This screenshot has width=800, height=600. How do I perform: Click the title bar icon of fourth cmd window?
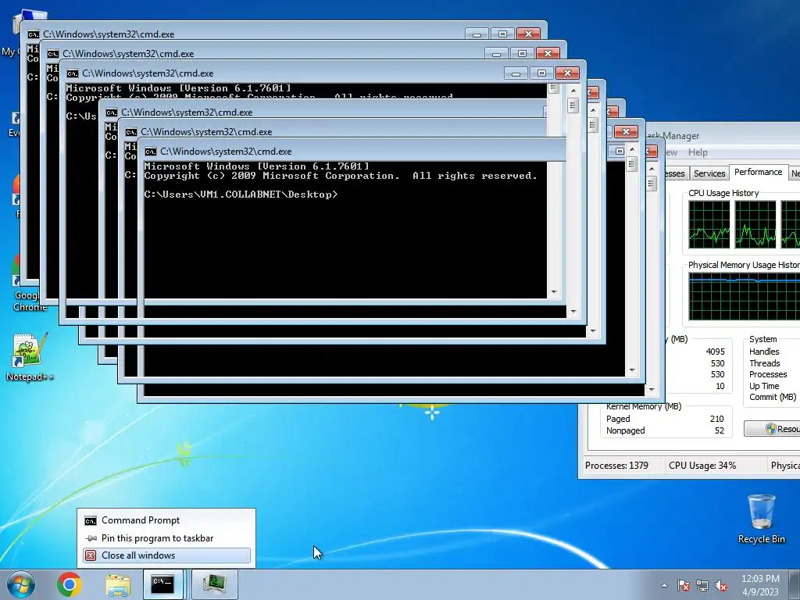click(111, 112)
